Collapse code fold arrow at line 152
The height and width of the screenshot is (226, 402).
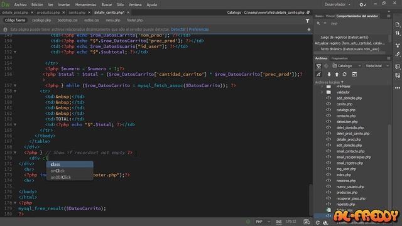point(15,52)
